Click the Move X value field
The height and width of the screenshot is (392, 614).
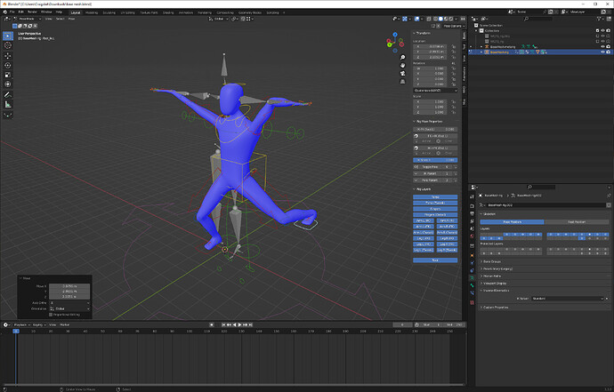69,286
